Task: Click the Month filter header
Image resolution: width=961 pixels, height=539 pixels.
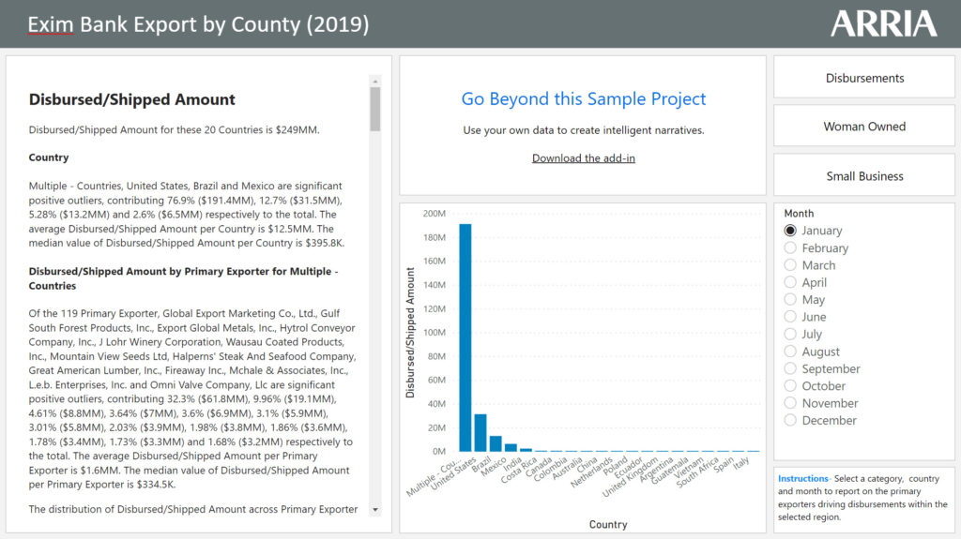Action: (799, 213)
